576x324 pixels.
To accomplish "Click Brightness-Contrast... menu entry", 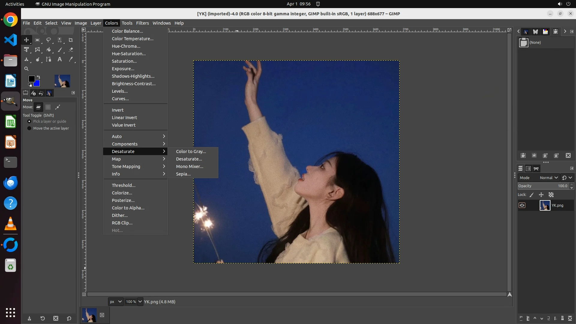I will click(133, 84).
